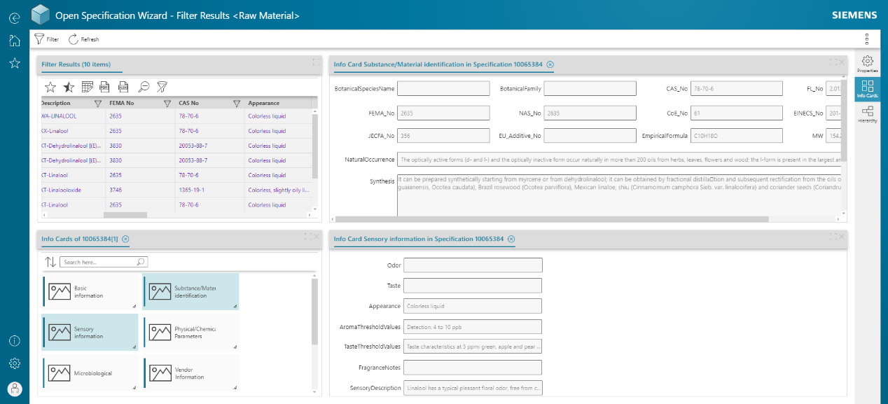This screenshot has width=888, height=404.
Task: Switch to the Hierarchy side panel tab
Action: (868, 114)
